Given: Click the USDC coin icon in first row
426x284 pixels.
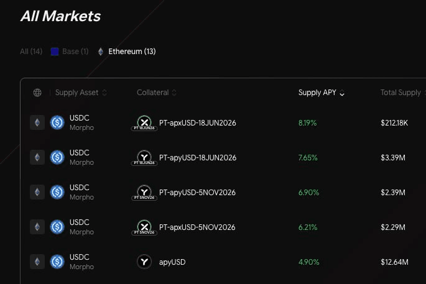Looking at the screenshot, I should coord(57,122).
